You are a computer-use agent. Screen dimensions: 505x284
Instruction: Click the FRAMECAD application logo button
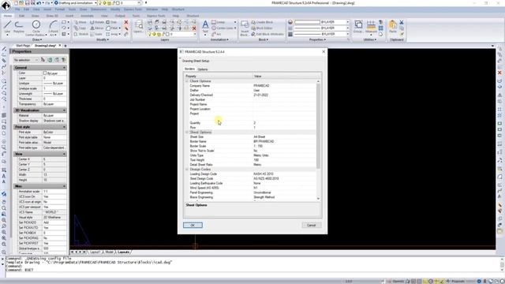6,5
